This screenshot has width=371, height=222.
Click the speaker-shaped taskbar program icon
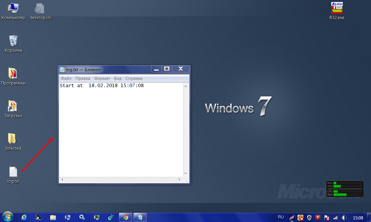point(39,217)
